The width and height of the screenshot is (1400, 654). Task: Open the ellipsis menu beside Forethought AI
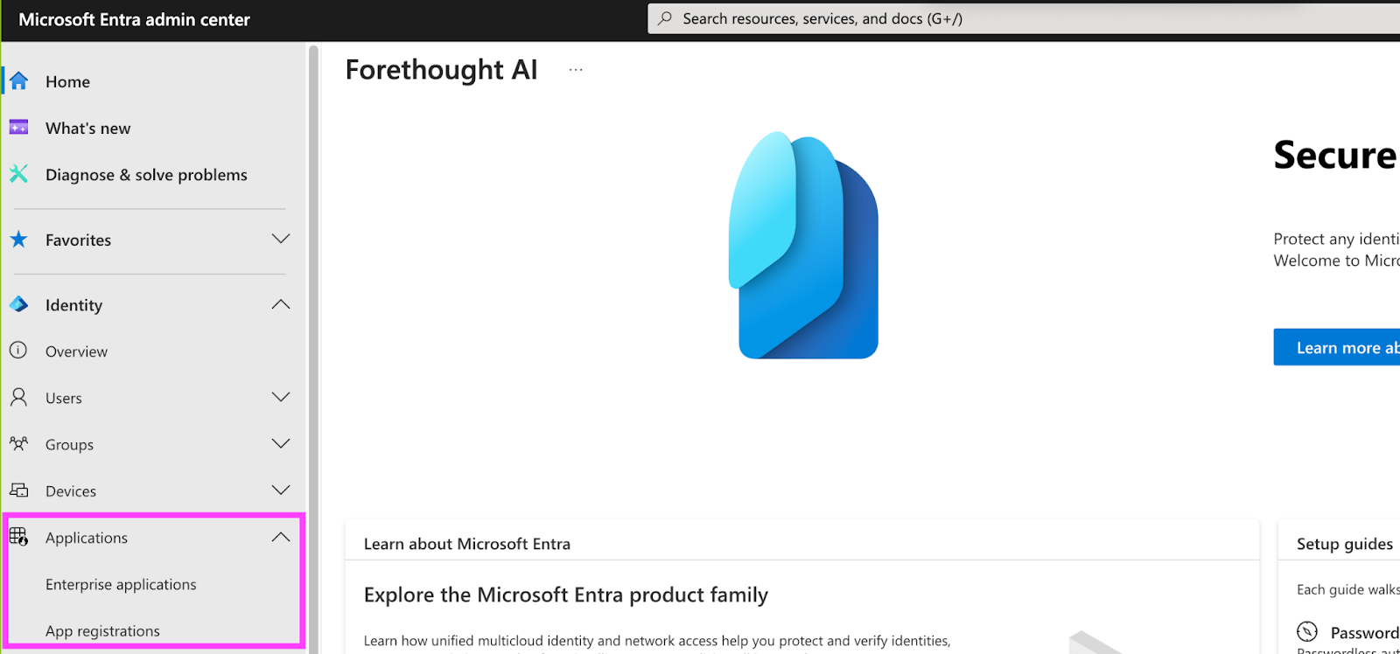tap(576, 70)
